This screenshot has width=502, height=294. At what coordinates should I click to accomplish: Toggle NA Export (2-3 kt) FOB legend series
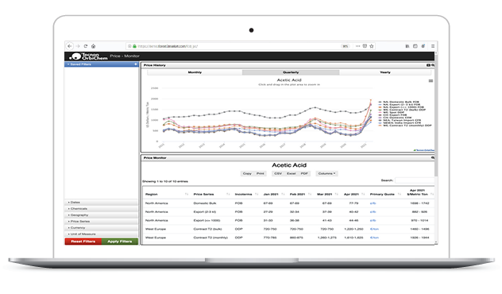pos(399,104)
